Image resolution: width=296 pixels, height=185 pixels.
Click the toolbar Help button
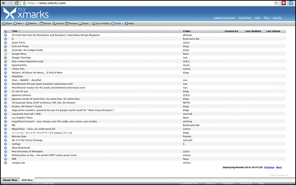click(x=129, y=24)
